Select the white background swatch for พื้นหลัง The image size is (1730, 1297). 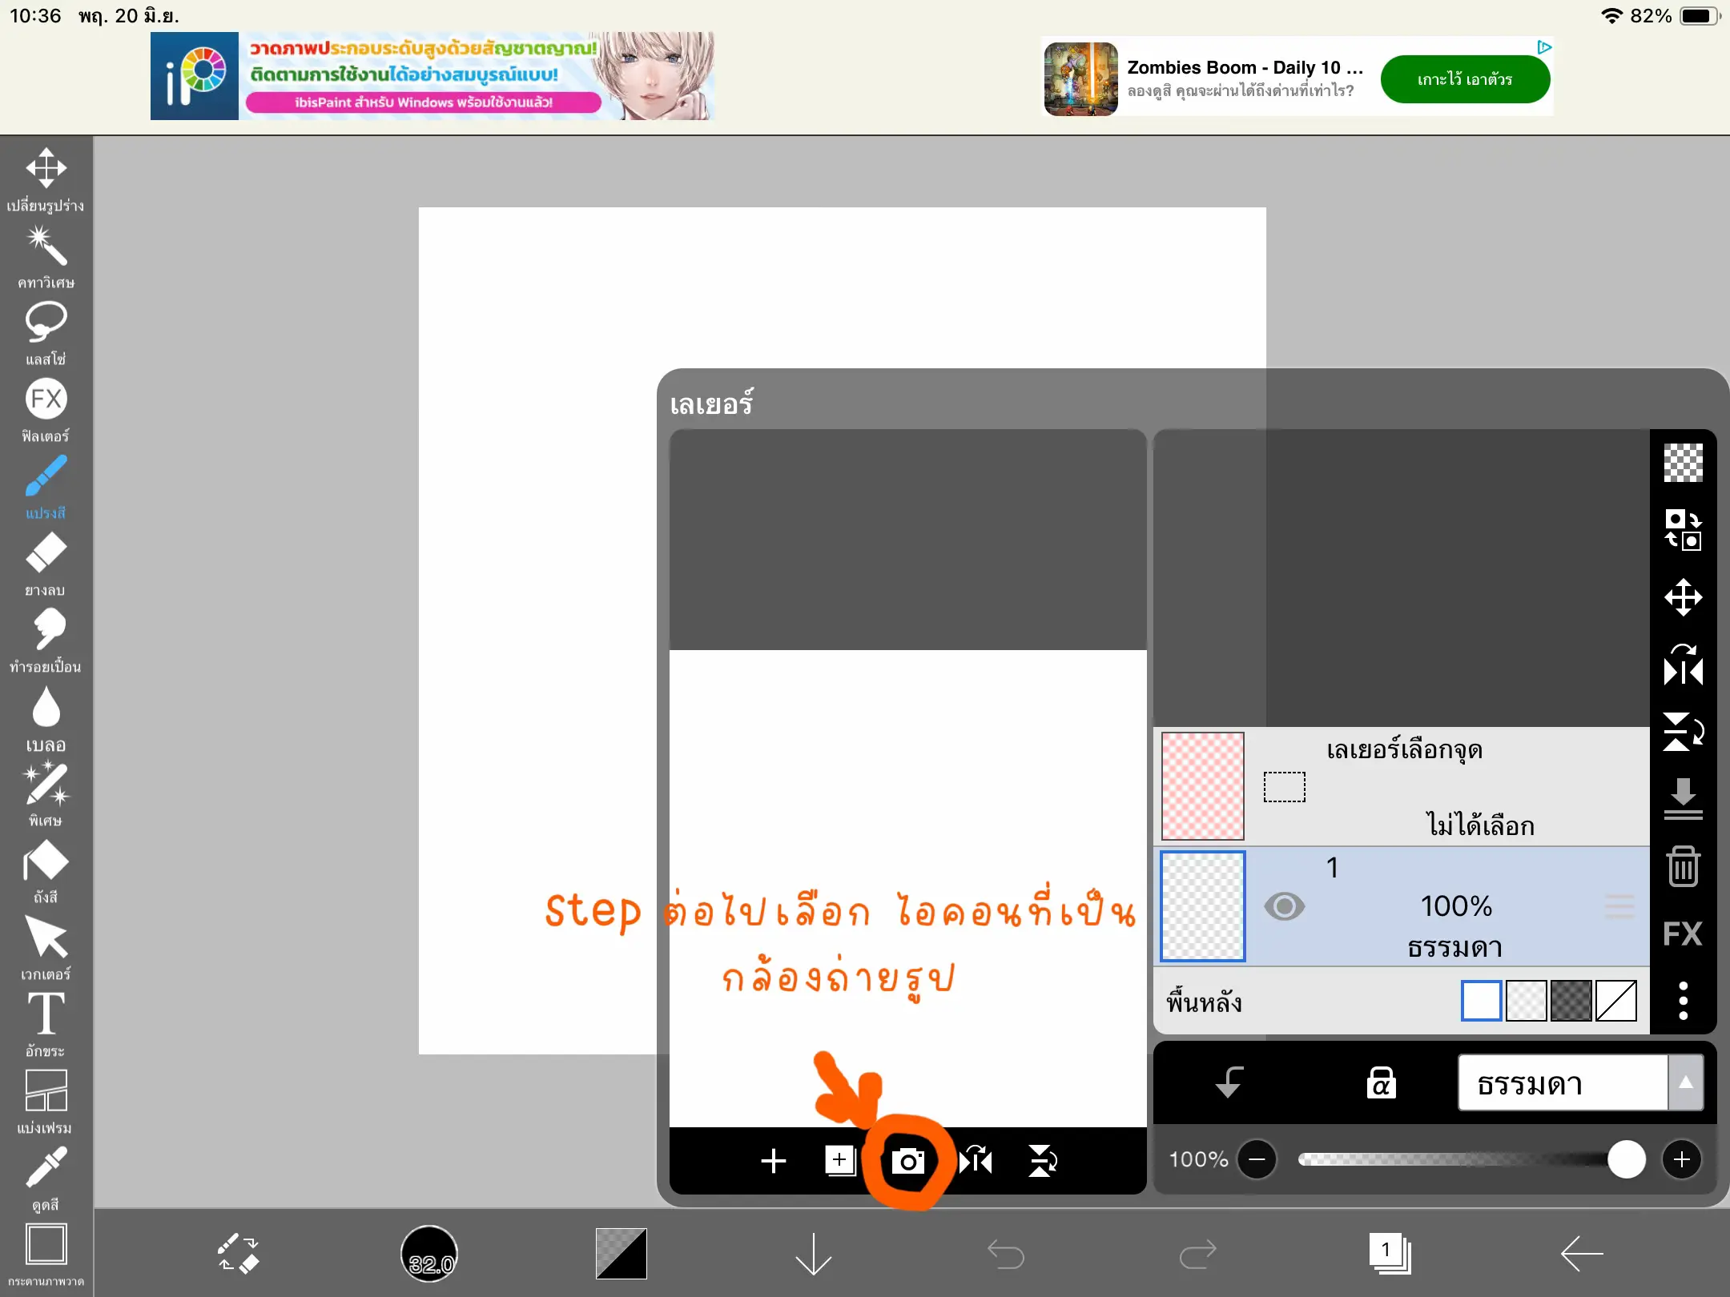(1481, 1001)
